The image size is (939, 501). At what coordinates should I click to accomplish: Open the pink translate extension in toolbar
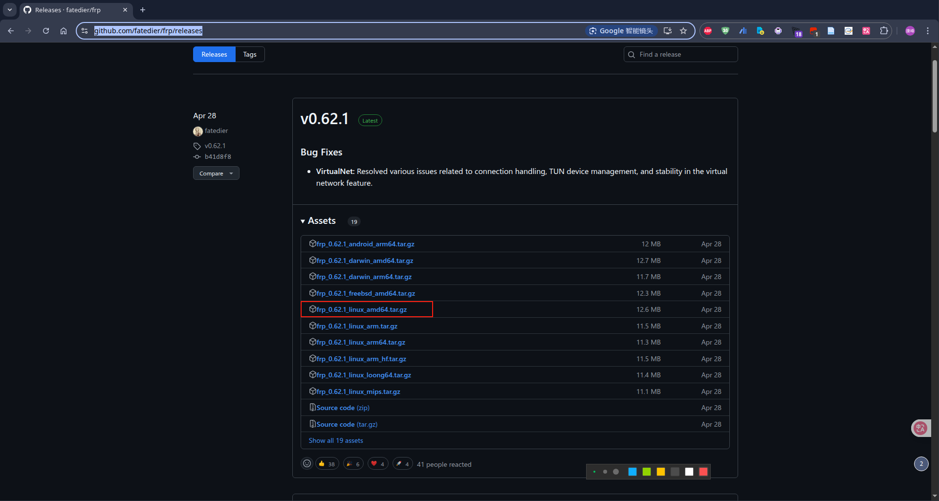866,31
